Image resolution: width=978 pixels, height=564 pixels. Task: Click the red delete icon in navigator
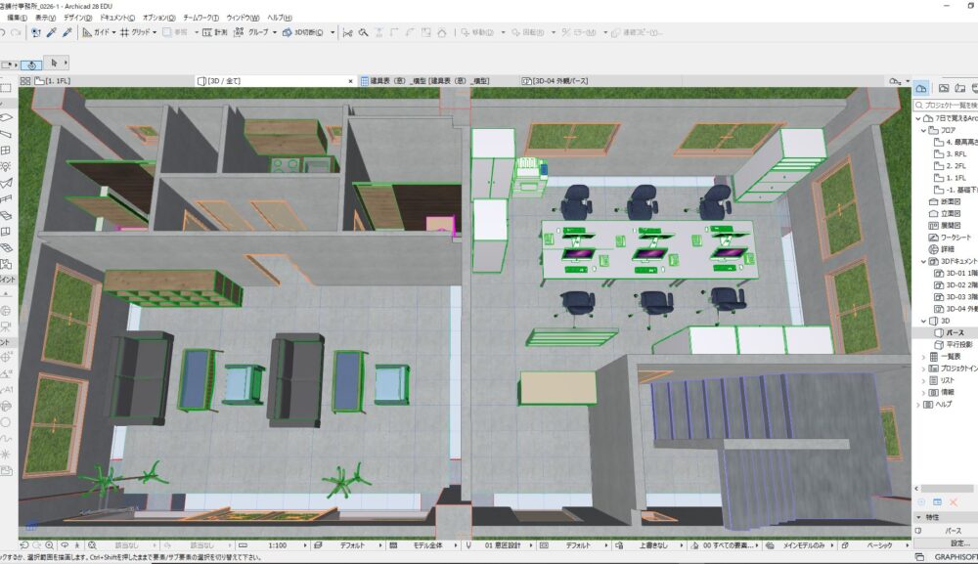click(x=953, y=501)
